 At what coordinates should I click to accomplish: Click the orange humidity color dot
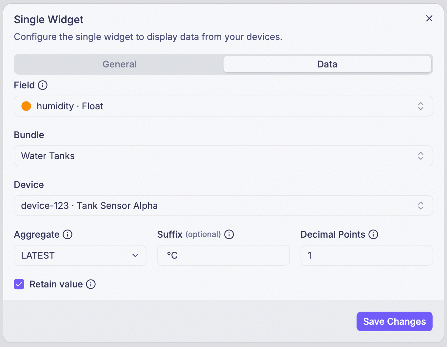(26, 106)
